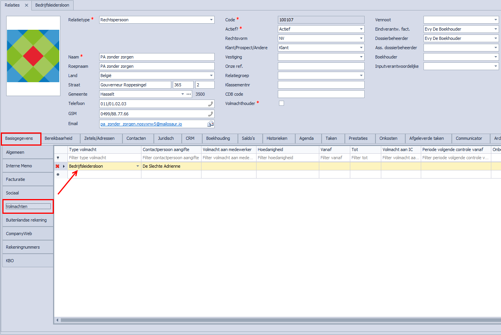Expand the Relatietype dropdown
The width and height of the screenshot is (501, 335).
pos(211,19)
